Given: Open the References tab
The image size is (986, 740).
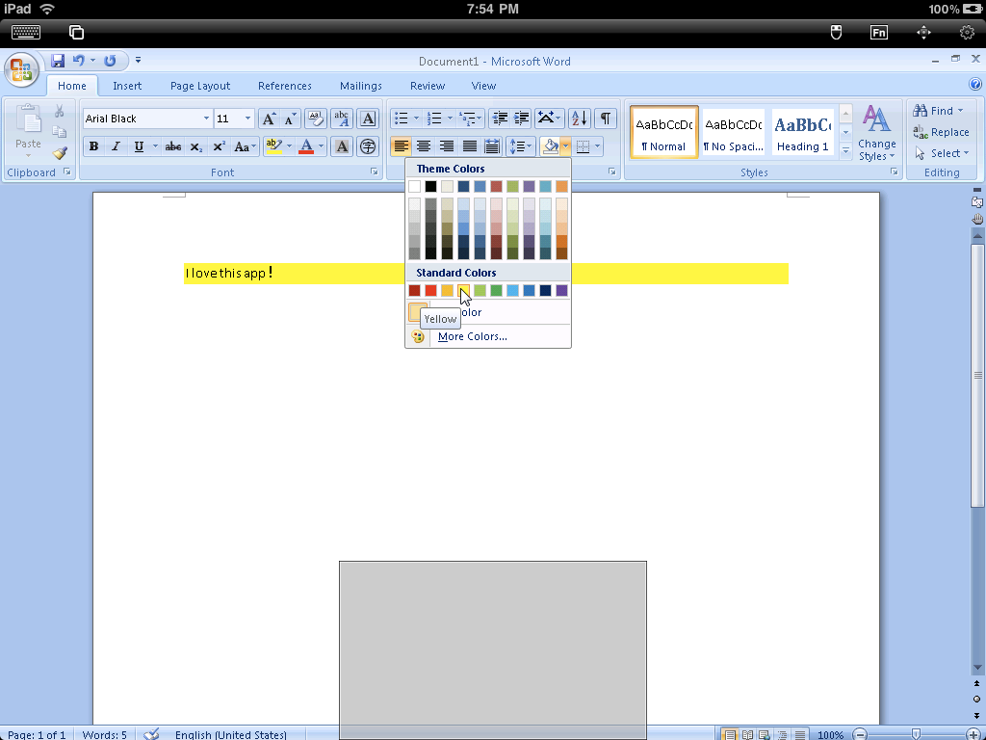Looking at the screenshot, I should coord(285,86).
